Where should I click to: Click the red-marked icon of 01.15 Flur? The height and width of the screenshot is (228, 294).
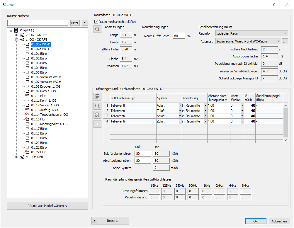[x=27, y=119]
